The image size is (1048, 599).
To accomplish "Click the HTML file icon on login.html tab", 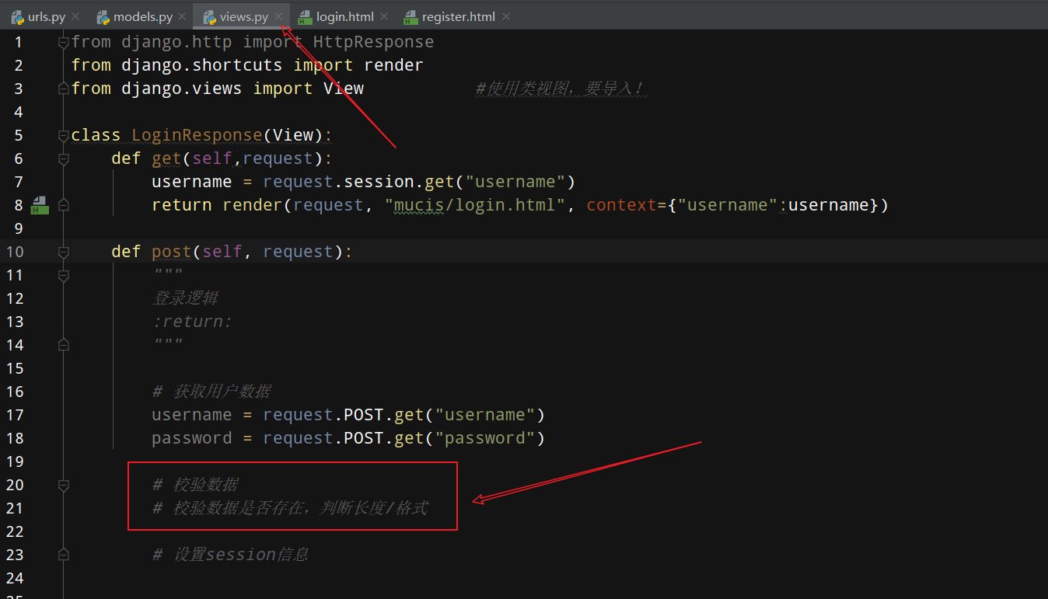I will coord(305,16).
